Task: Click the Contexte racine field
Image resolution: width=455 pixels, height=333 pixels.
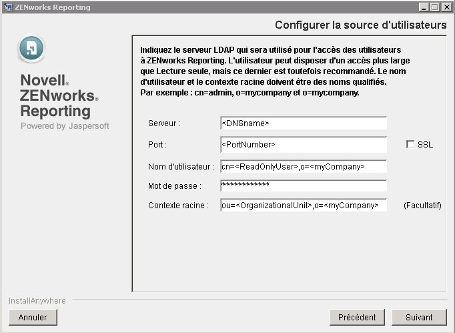Action: (303, 206)
